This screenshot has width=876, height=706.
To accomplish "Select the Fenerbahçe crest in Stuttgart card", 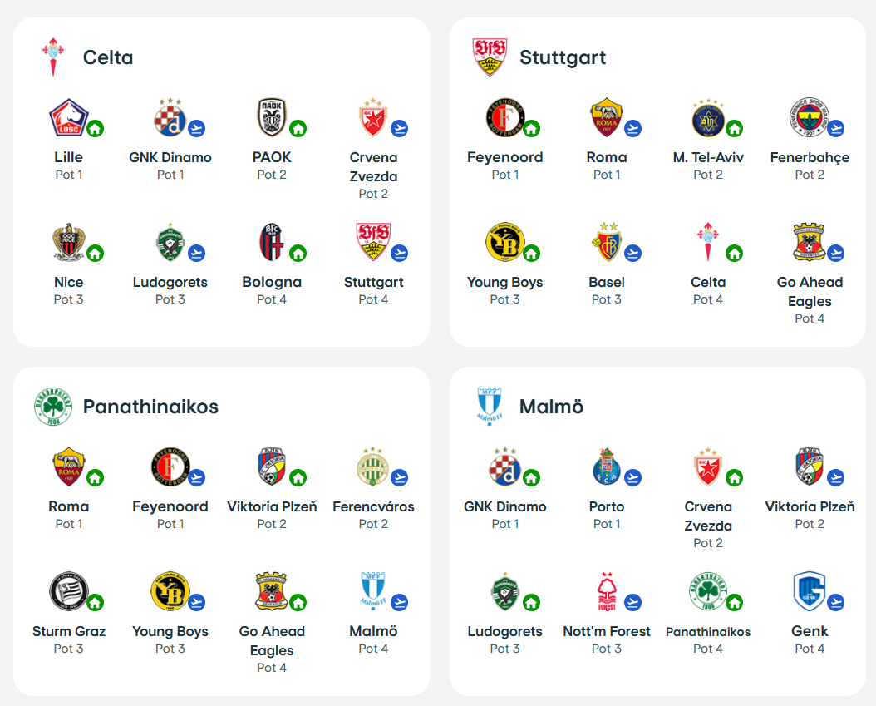I will (x=809, y=118).
